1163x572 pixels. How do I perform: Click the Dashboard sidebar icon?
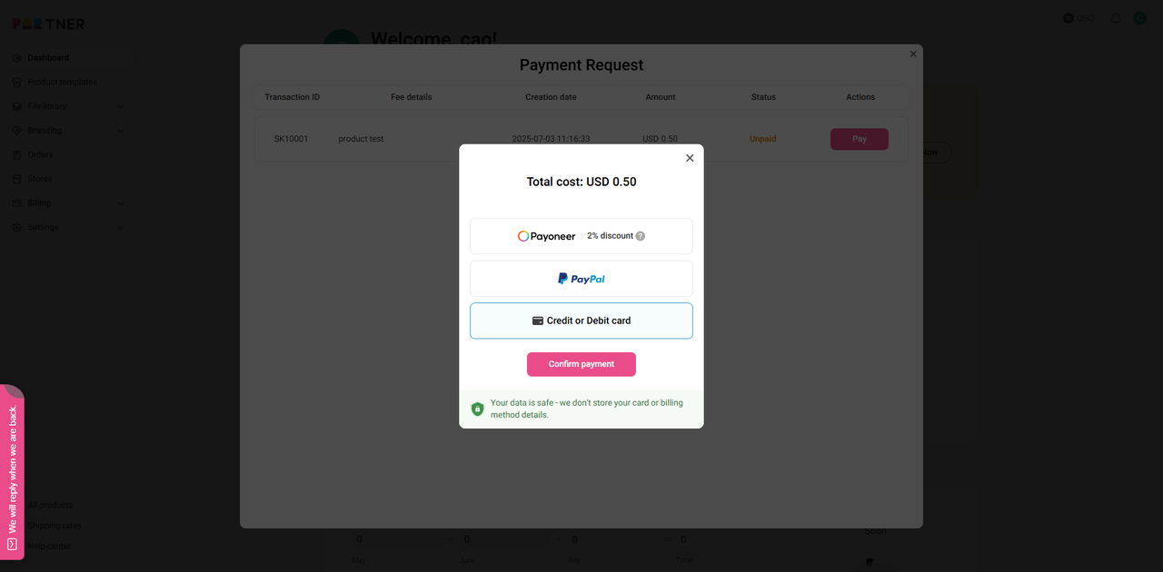(17, 58)
